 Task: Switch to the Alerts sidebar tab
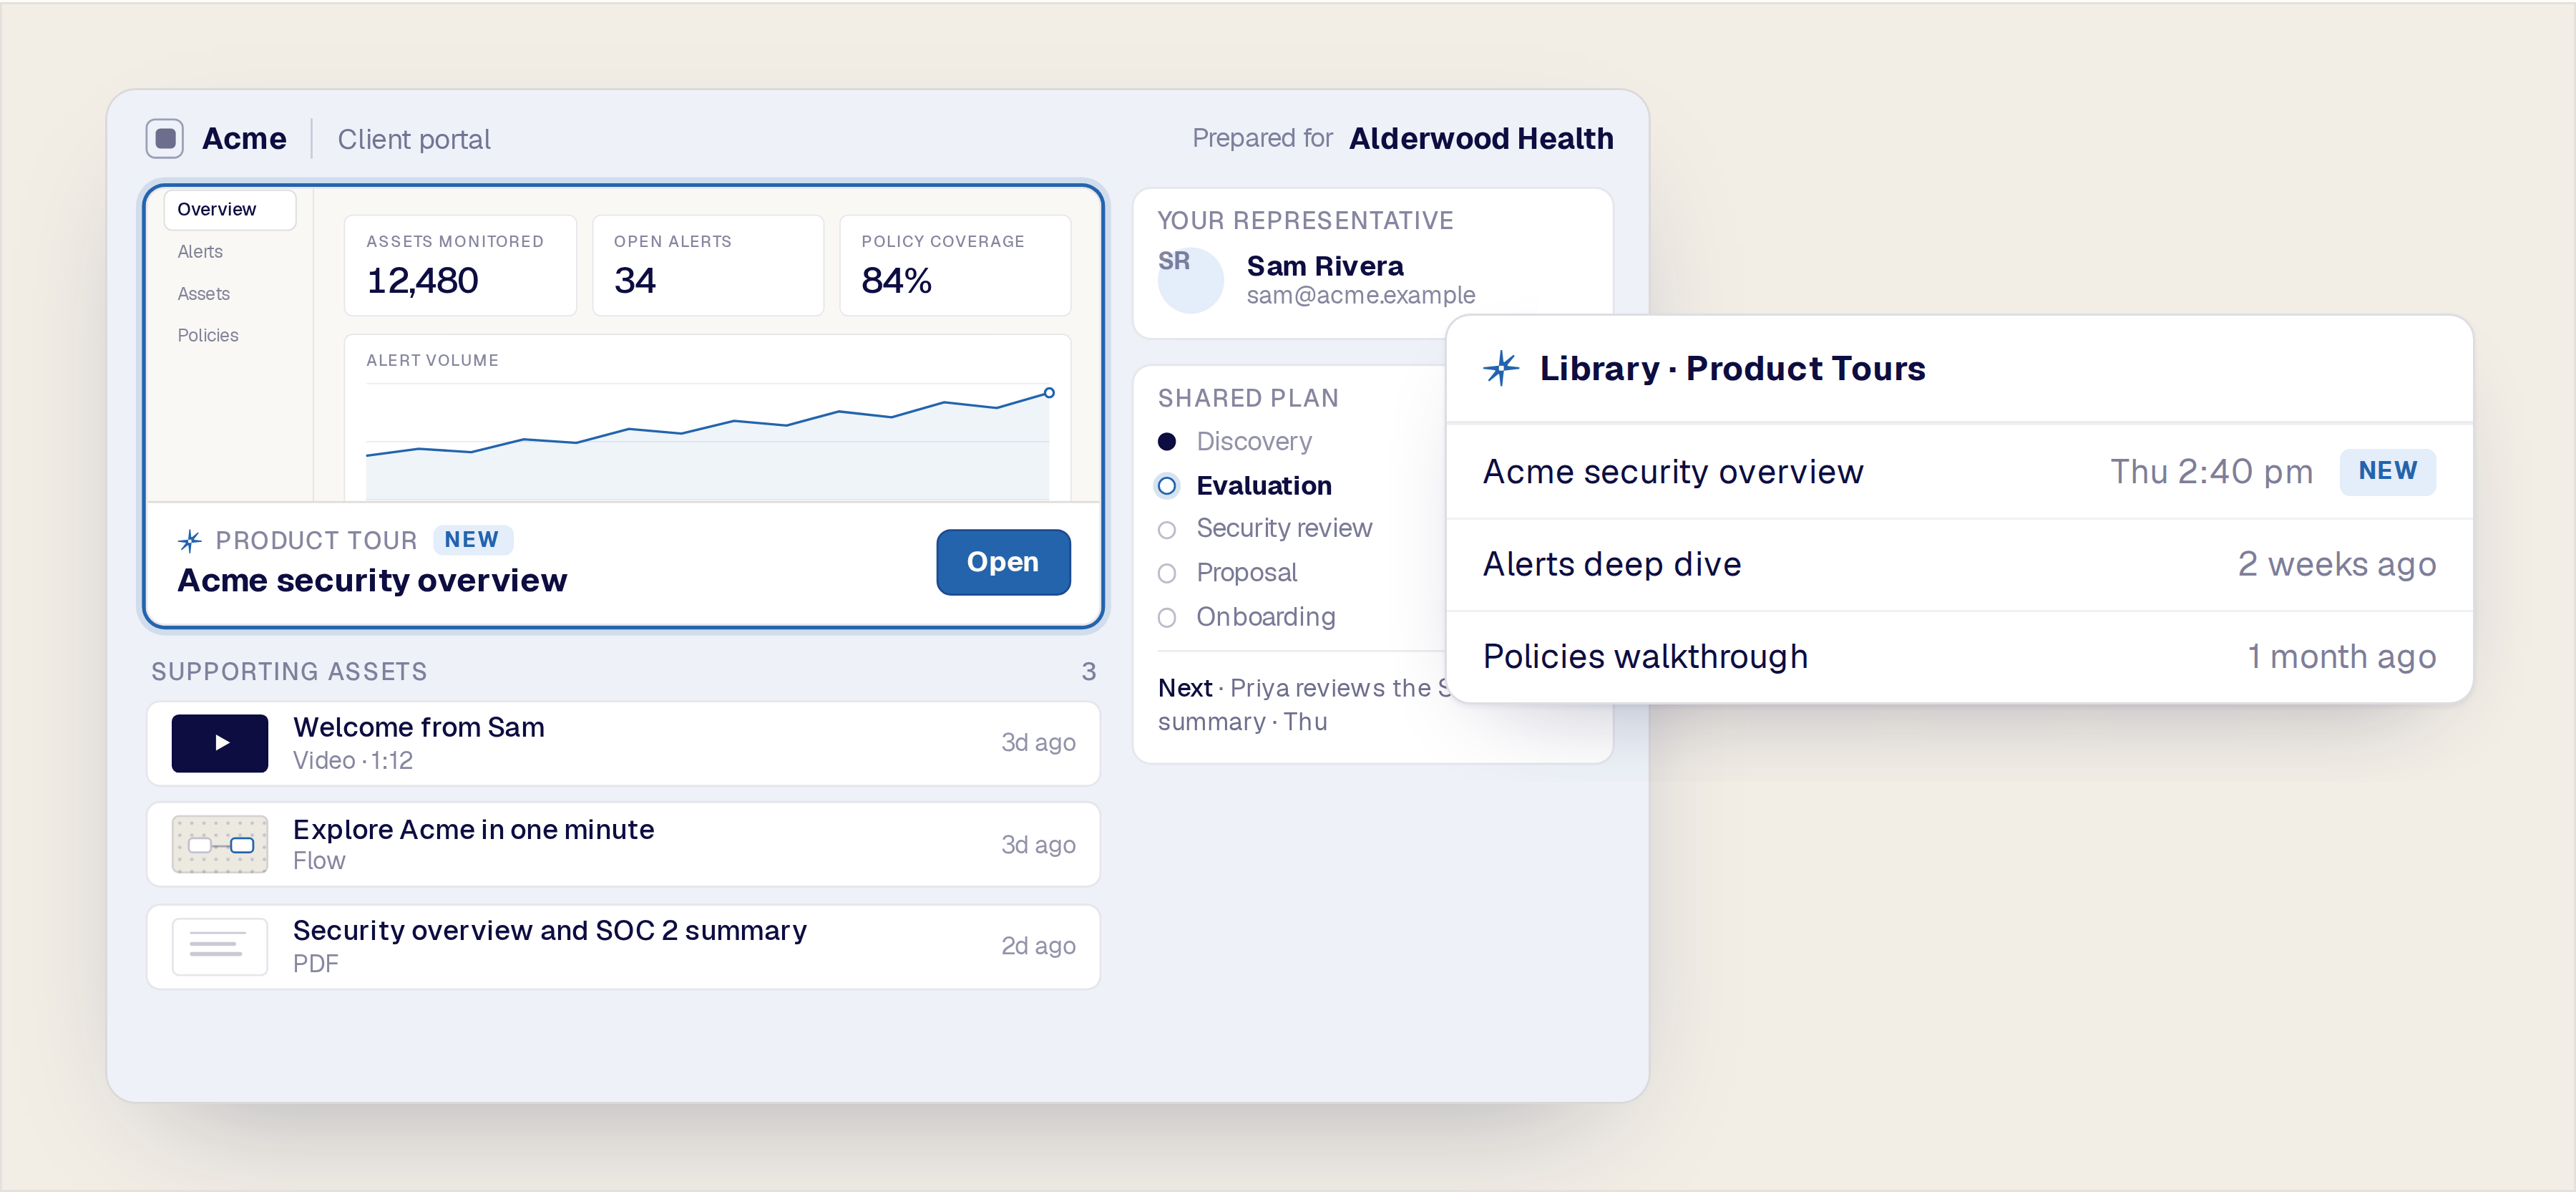pos(200,252)
